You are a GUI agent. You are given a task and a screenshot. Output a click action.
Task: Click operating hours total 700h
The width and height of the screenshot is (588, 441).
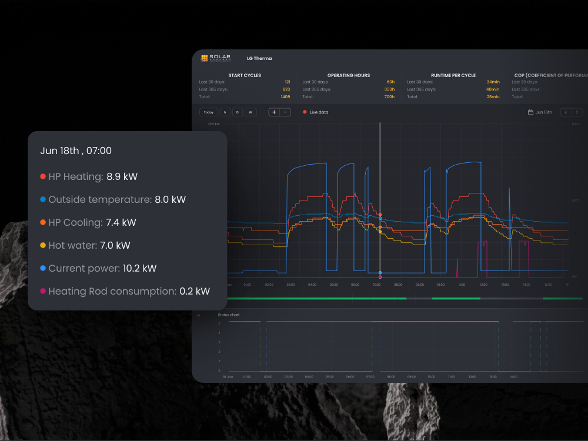[389, 97]
